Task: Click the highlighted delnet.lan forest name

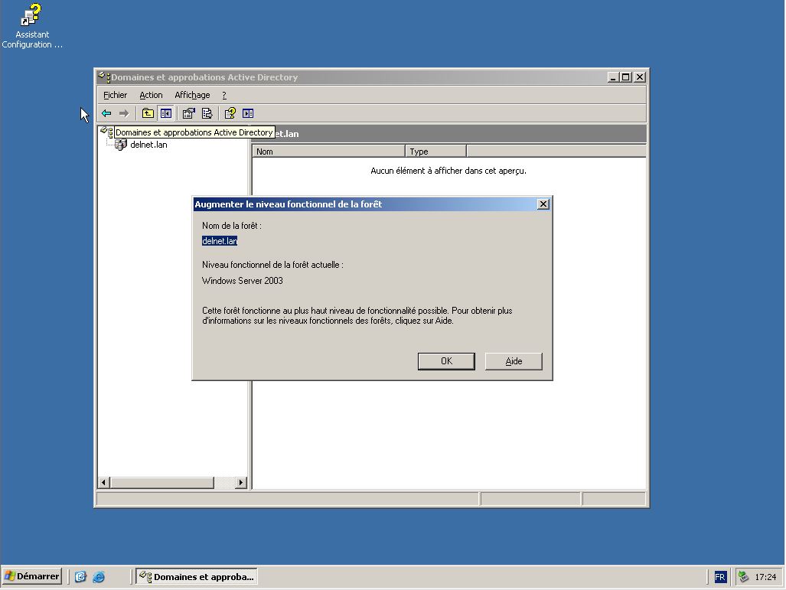Action: click(x=220, y=241)
